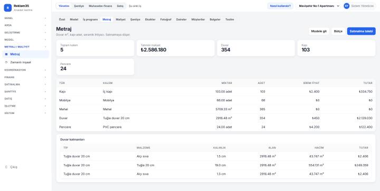Switch to the Daireler tab
This screenshot has height=191, width=380.
(181, 20)
